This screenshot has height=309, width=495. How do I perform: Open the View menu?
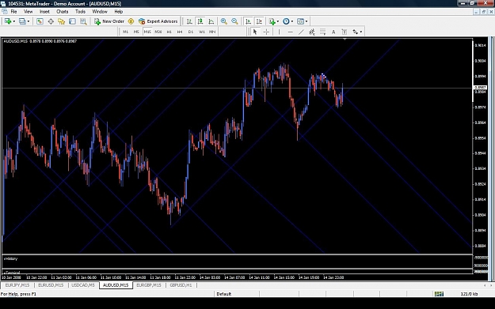click(x=28, y=11)
